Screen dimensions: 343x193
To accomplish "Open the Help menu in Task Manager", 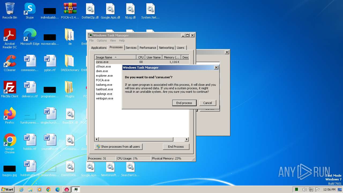I will [x=122, y=40].
